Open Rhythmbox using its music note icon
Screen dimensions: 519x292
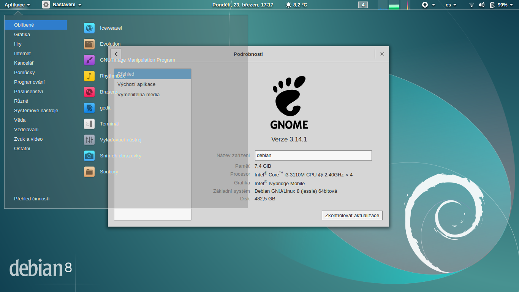(x=89, y=76)
